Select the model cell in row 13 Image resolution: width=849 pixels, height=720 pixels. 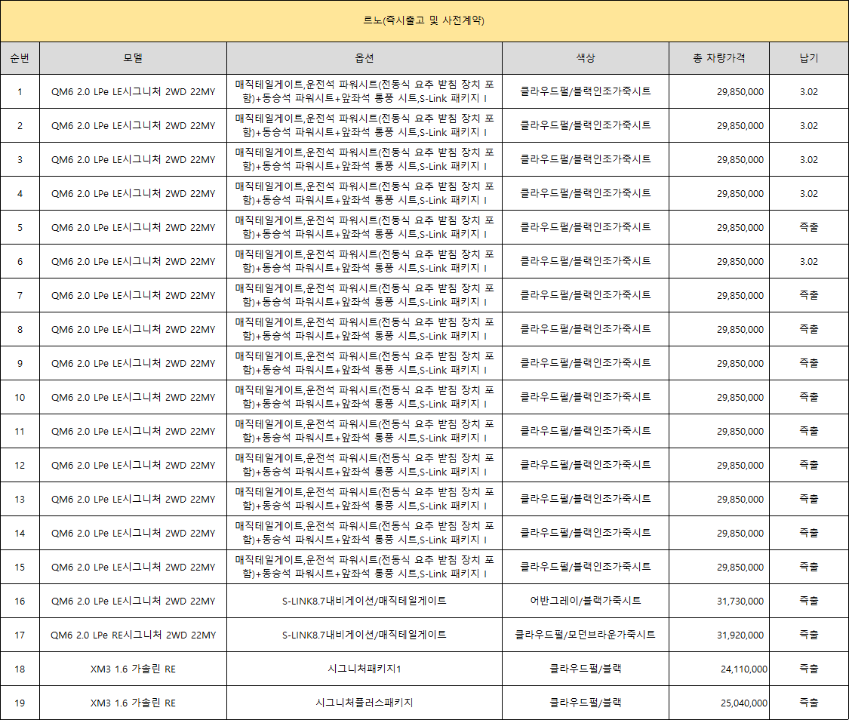point(133,499)
